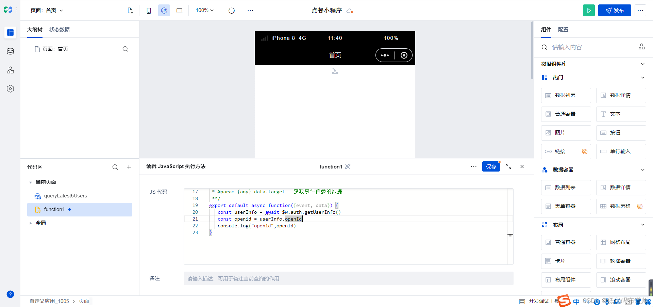Collapse the 数据容器 component group
653x307 pixels.
coord(643,170)
